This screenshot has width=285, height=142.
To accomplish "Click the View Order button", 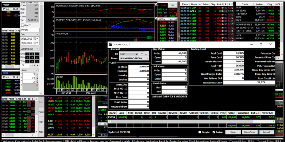I will point(250,132).
